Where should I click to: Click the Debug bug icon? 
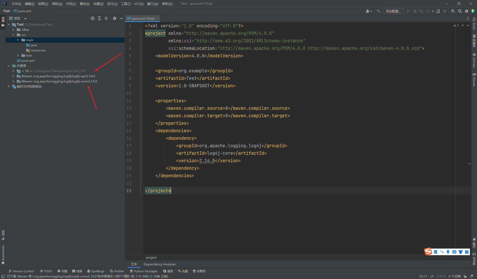coord(415,11)
